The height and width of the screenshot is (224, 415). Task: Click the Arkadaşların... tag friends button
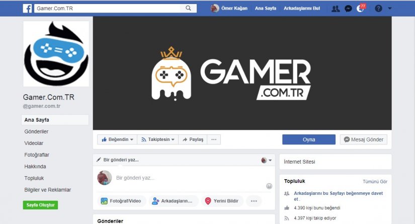point(174,201)
